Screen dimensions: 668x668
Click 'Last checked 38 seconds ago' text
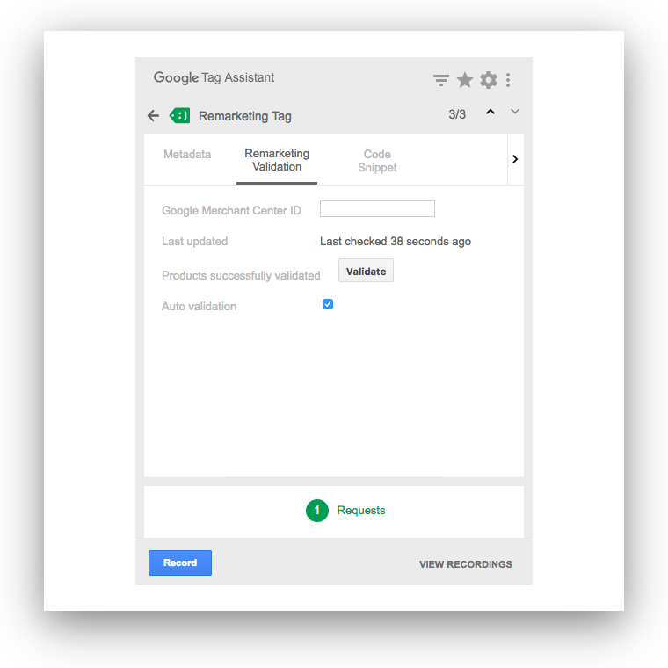(x=396, y=241)
